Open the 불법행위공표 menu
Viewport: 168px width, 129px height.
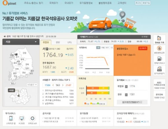point(105,3)
